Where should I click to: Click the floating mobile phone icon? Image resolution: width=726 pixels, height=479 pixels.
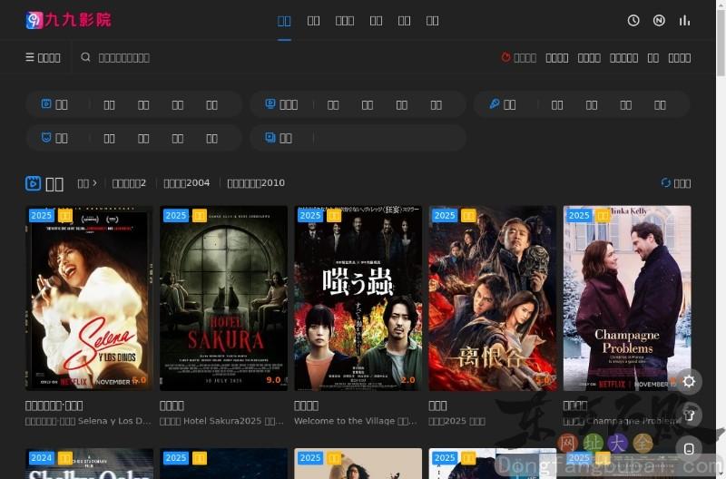(x=689, y=449)
